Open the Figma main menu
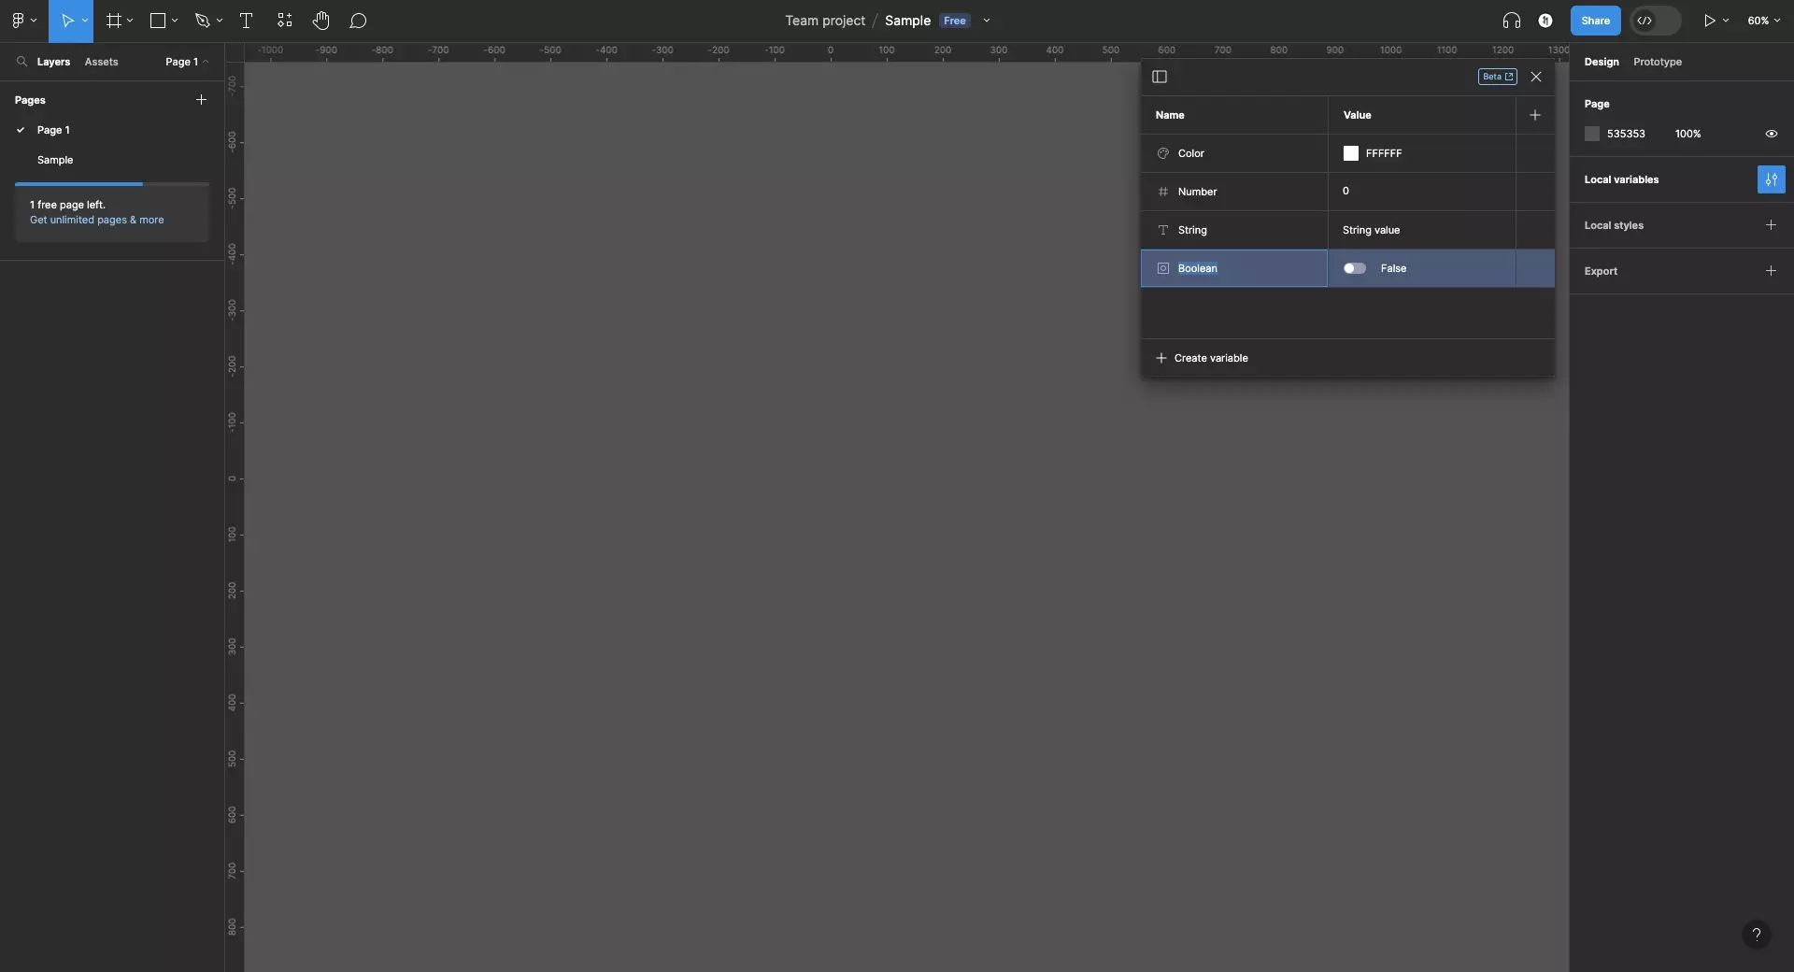Screen dimensions: 1794x972 click(19, 21)
